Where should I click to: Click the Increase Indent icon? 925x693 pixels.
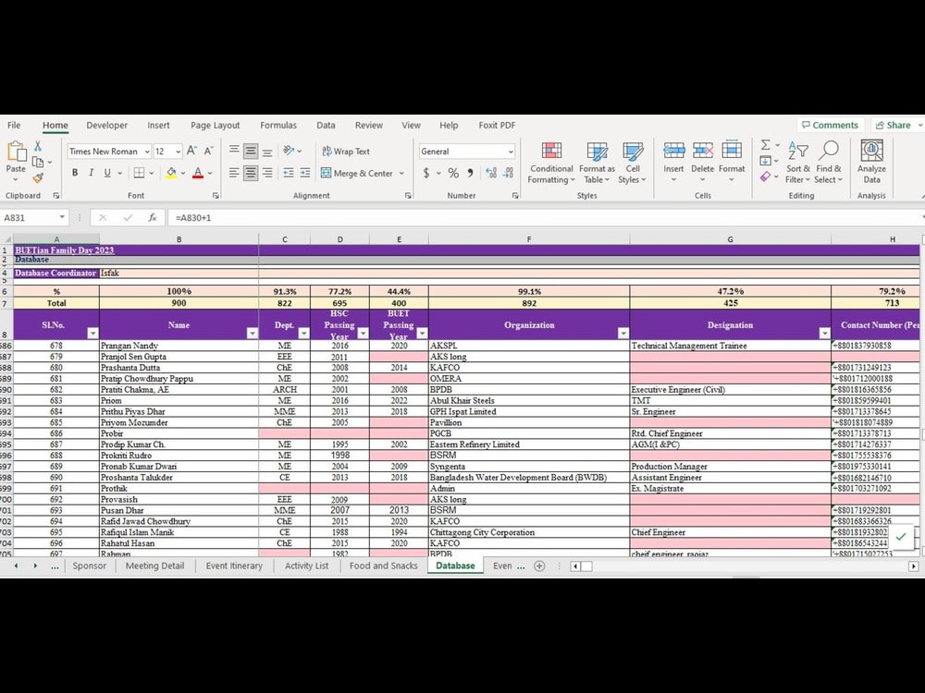[x=305, y=173]
